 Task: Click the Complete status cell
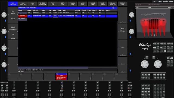(23, 16)
